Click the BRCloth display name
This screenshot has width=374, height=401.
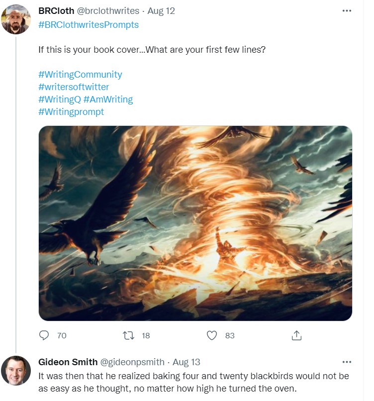[56, 11]
